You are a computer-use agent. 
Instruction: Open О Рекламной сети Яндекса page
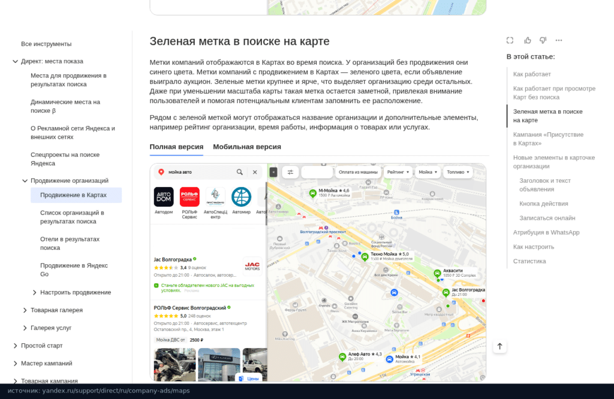73,132
